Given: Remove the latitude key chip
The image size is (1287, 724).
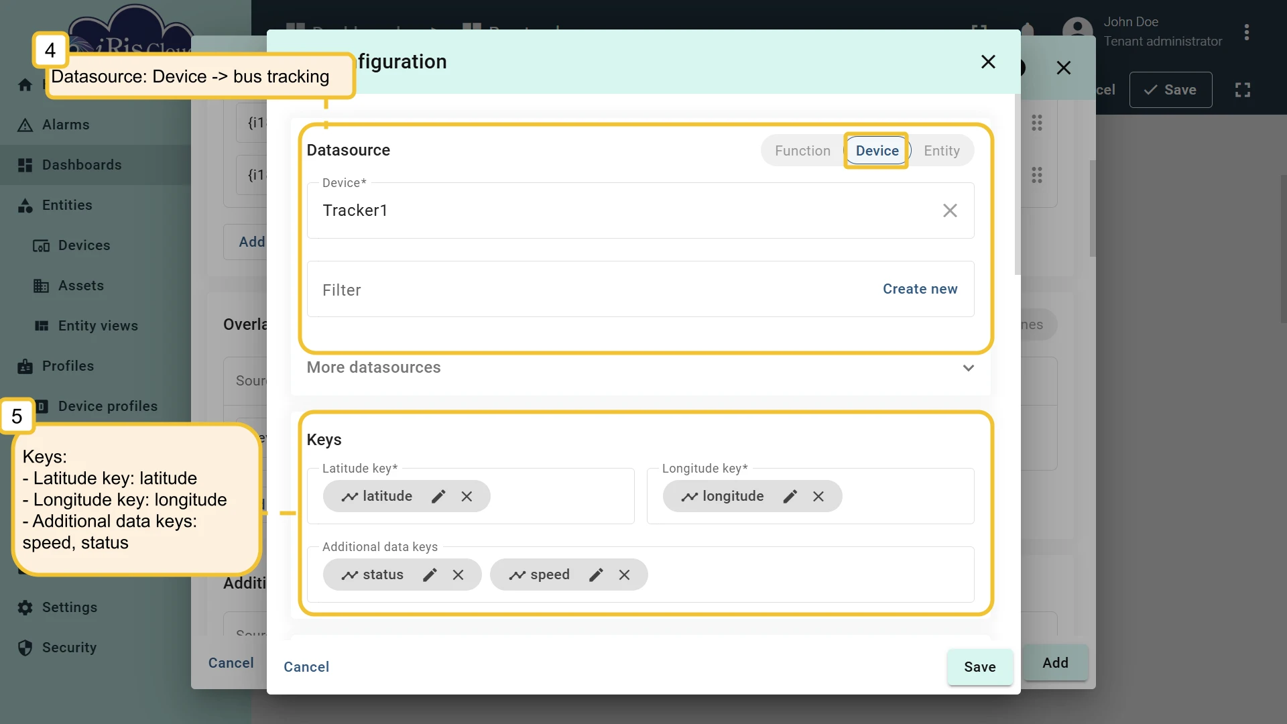Looking at the screenshot, I should pos(467,496).
